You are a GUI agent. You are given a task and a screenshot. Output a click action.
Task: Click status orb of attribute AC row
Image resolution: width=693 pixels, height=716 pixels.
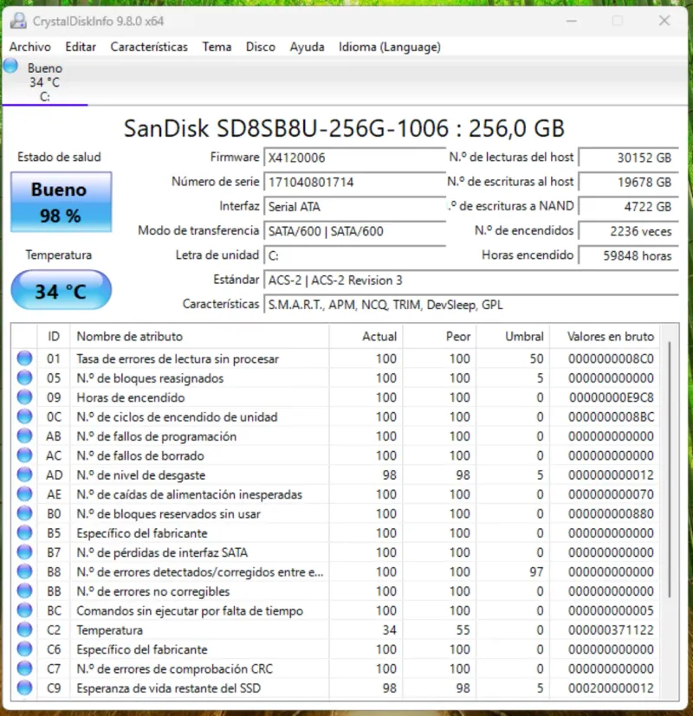[24, 455]
